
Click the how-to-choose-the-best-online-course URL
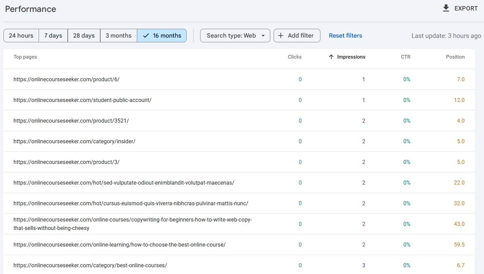click(x=119, y=245)
